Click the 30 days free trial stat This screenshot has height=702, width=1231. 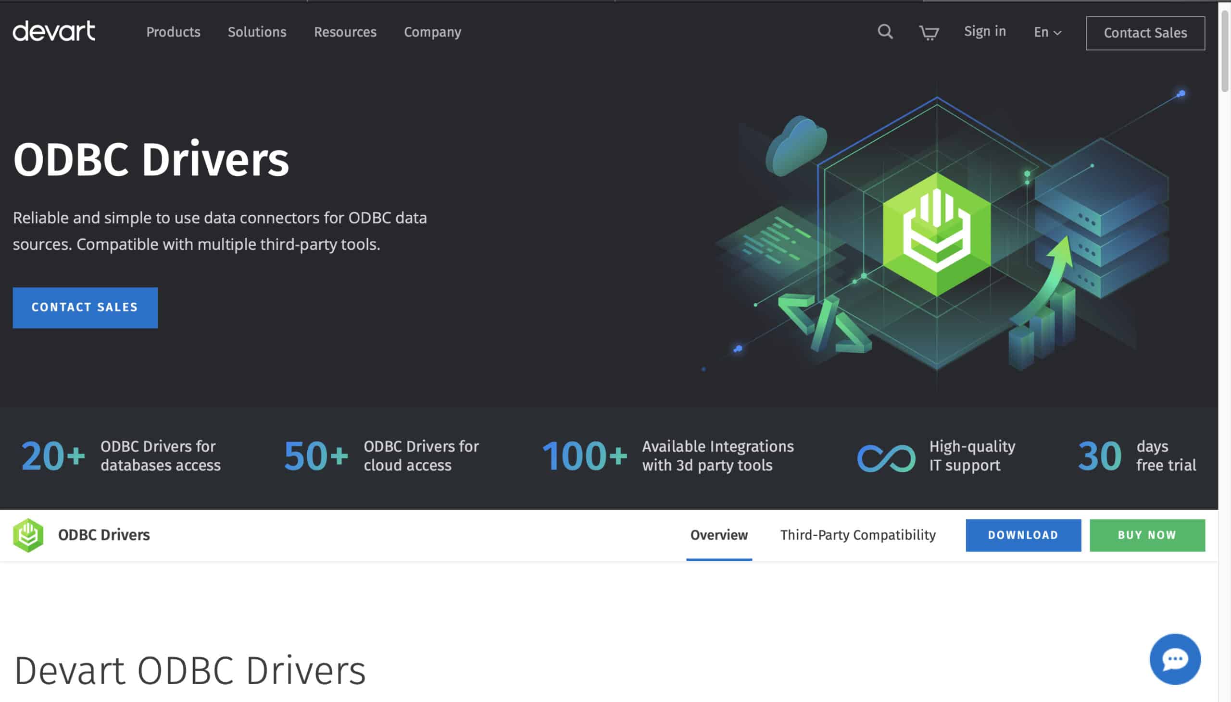(1137, 456)
